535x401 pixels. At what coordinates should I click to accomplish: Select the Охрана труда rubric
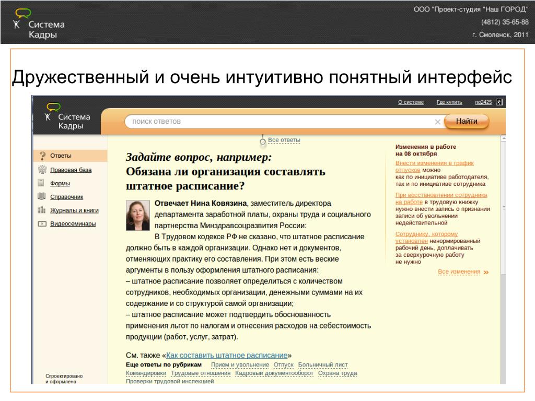coord(338,373)
